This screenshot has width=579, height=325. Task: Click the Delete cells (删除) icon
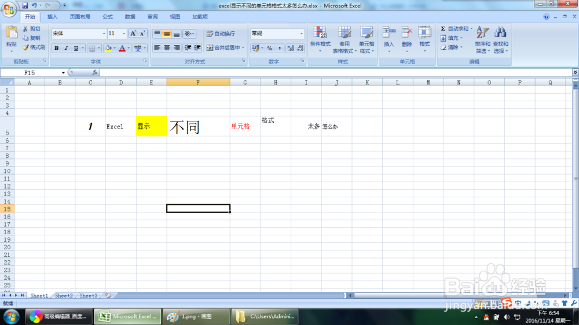click(x=406, y=32)
